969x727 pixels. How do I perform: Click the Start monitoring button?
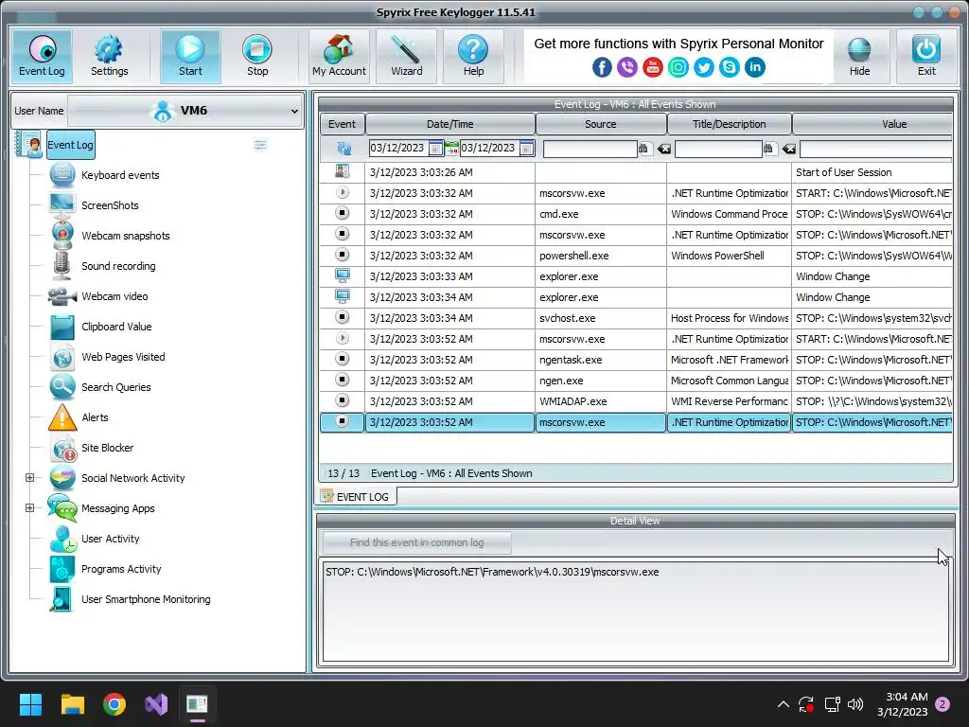pos(190,56)
